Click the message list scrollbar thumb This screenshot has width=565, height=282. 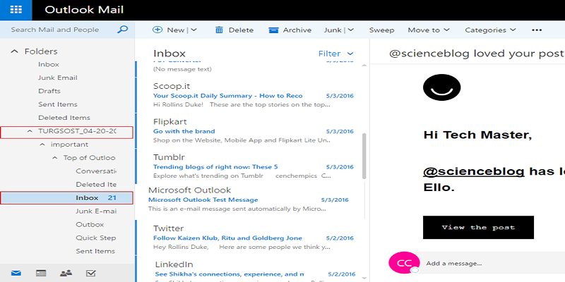(x=364, y=156)
